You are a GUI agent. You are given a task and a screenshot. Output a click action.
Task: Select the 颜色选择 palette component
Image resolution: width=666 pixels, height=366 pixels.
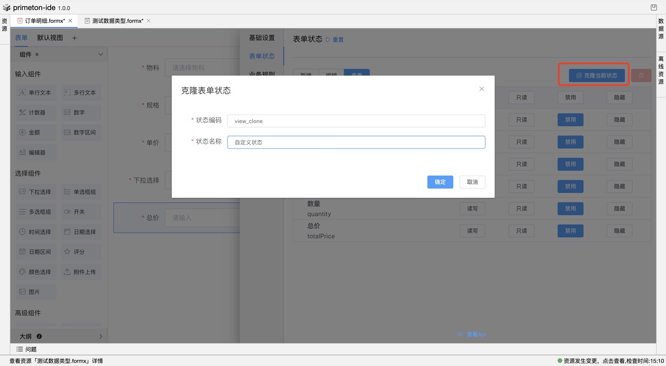tap(22, 272)
